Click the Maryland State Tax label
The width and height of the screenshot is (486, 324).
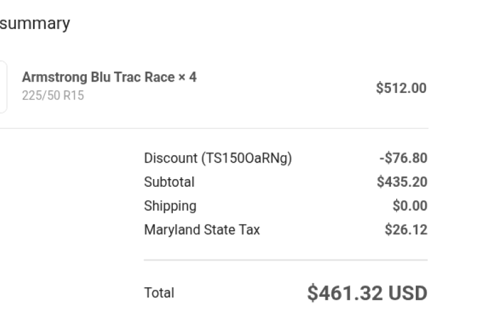coord(202,230)
